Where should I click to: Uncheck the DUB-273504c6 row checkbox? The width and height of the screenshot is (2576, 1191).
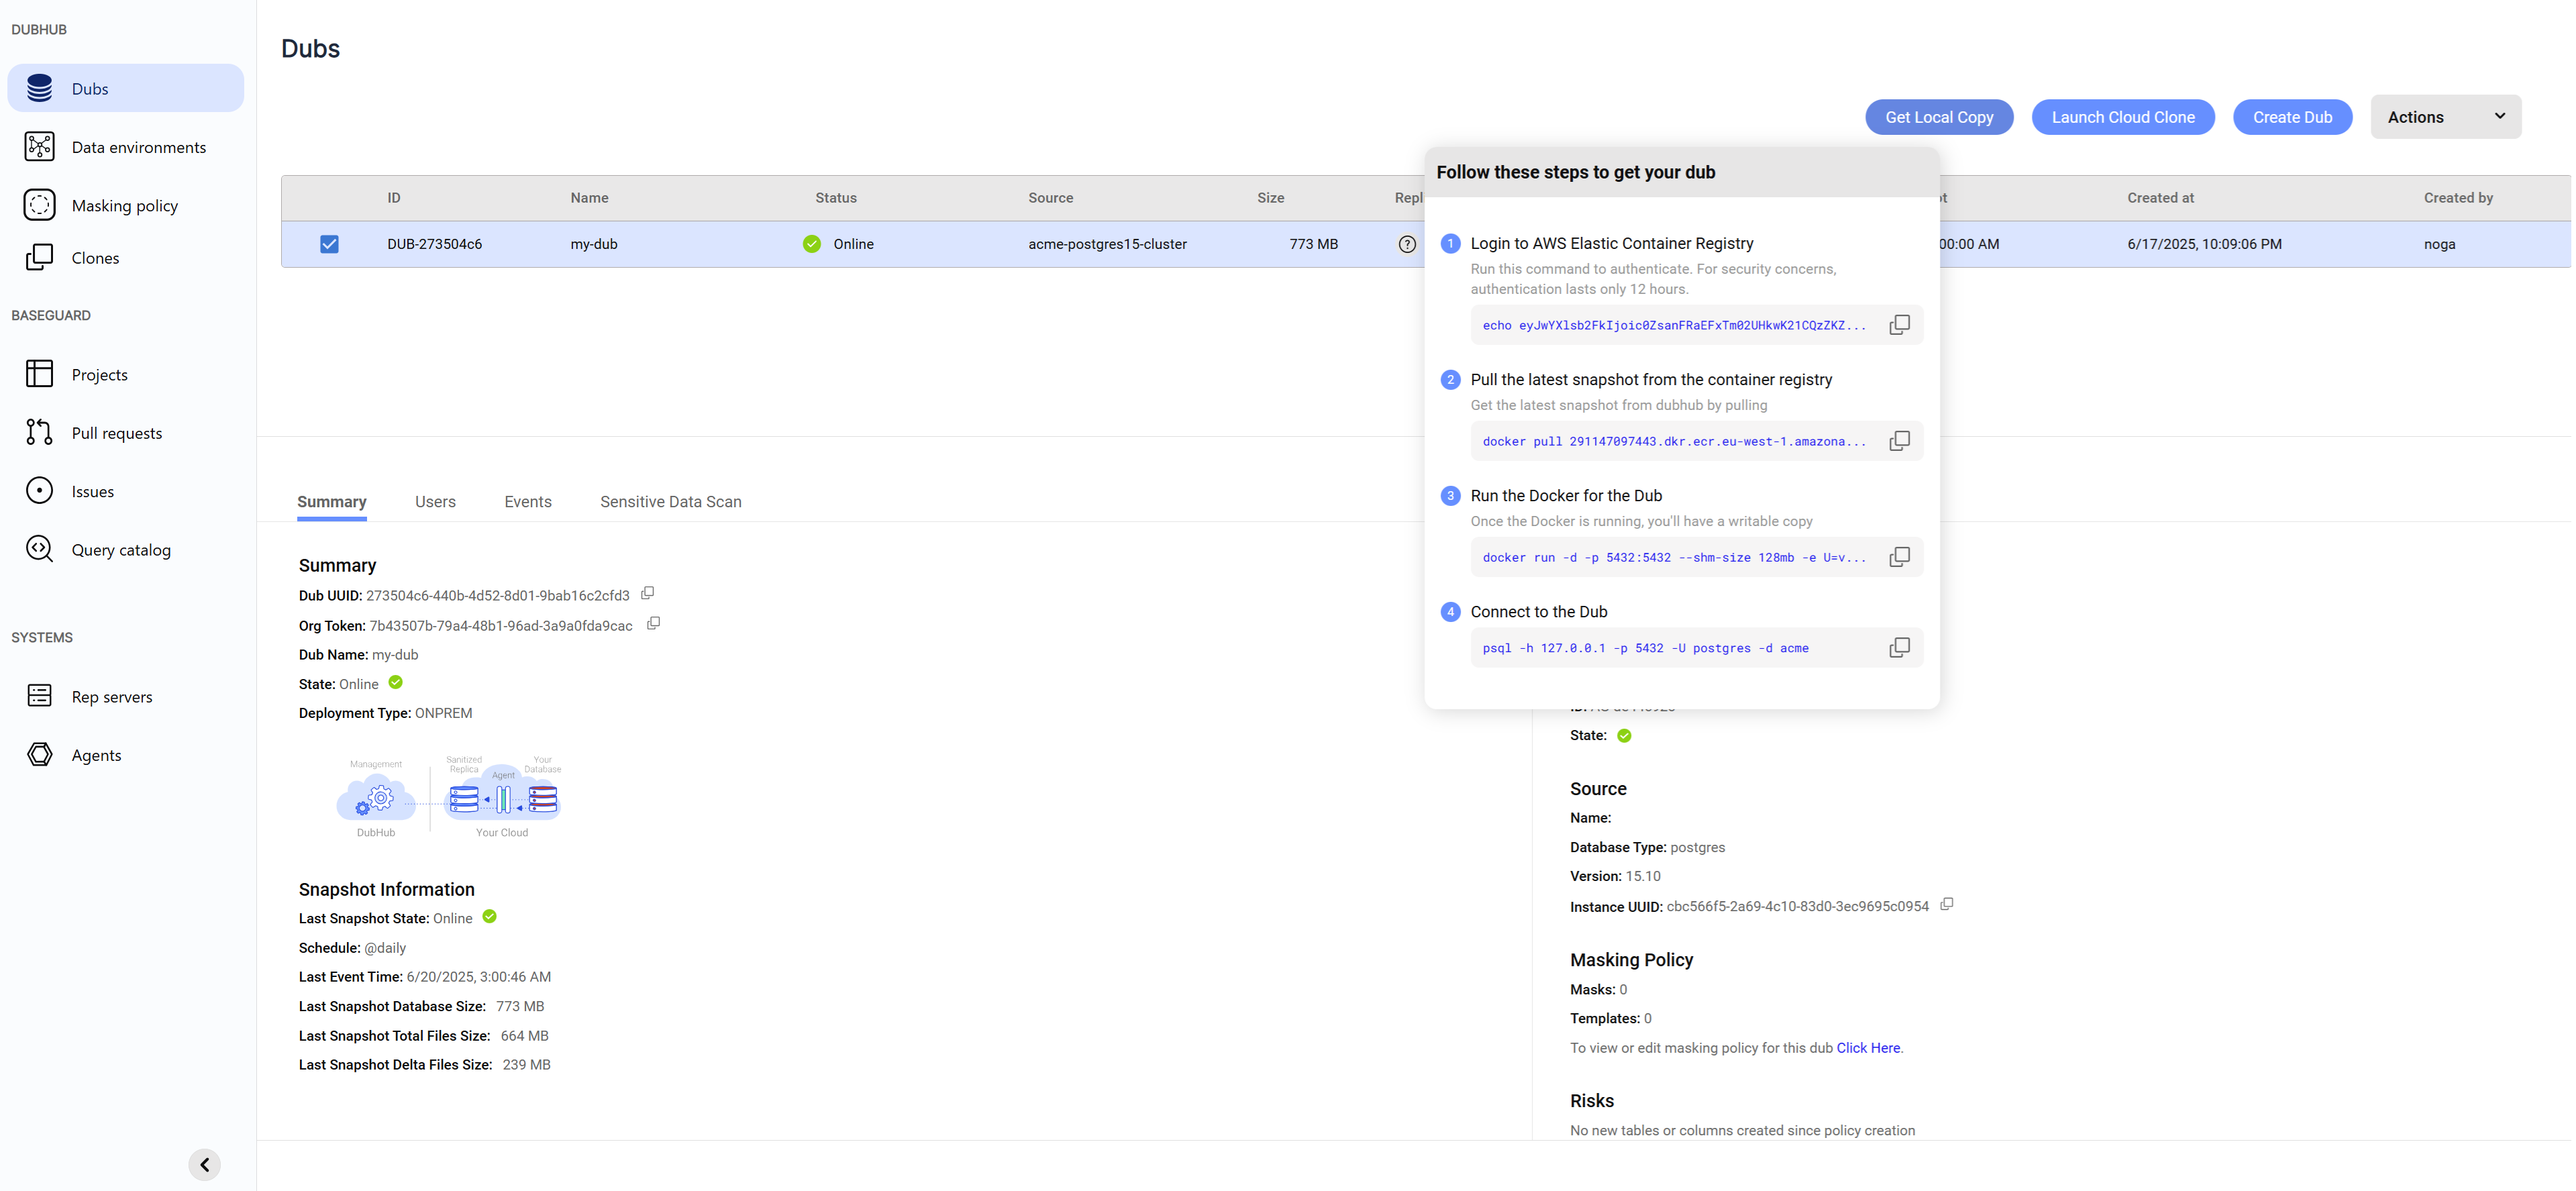329,244
